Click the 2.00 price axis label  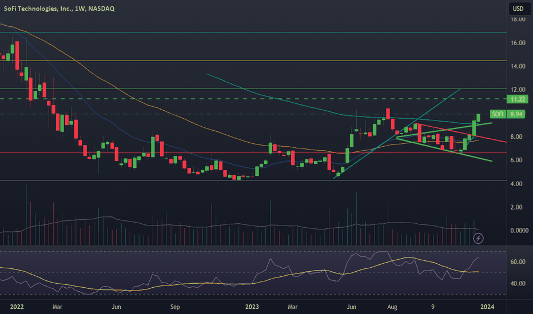(516, 207)
